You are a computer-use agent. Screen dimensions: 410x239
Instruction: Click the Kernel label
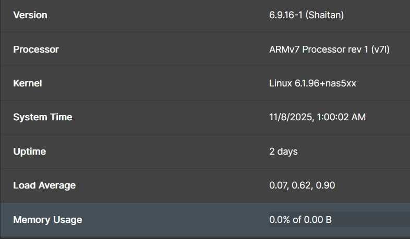click(x=27, y=83)
